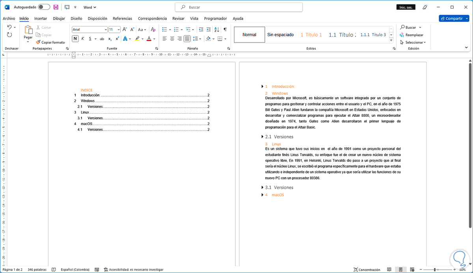This screenshot has height=273, width=473.
Task: Click the bullet list icon
Action: [x=165, y=30]
